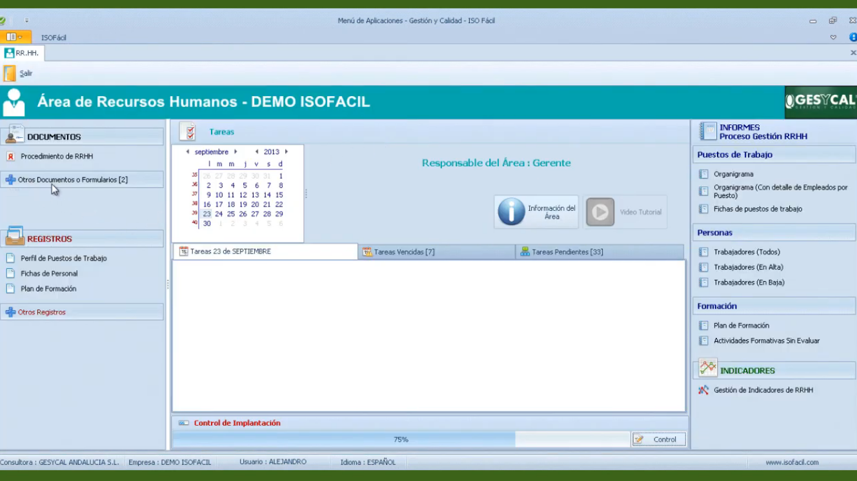Select September 30 in the calendar

click(x=207, y=224)
